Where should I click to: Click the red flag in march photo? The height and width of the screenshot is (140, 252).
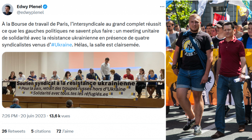click(x=219, y=19)
